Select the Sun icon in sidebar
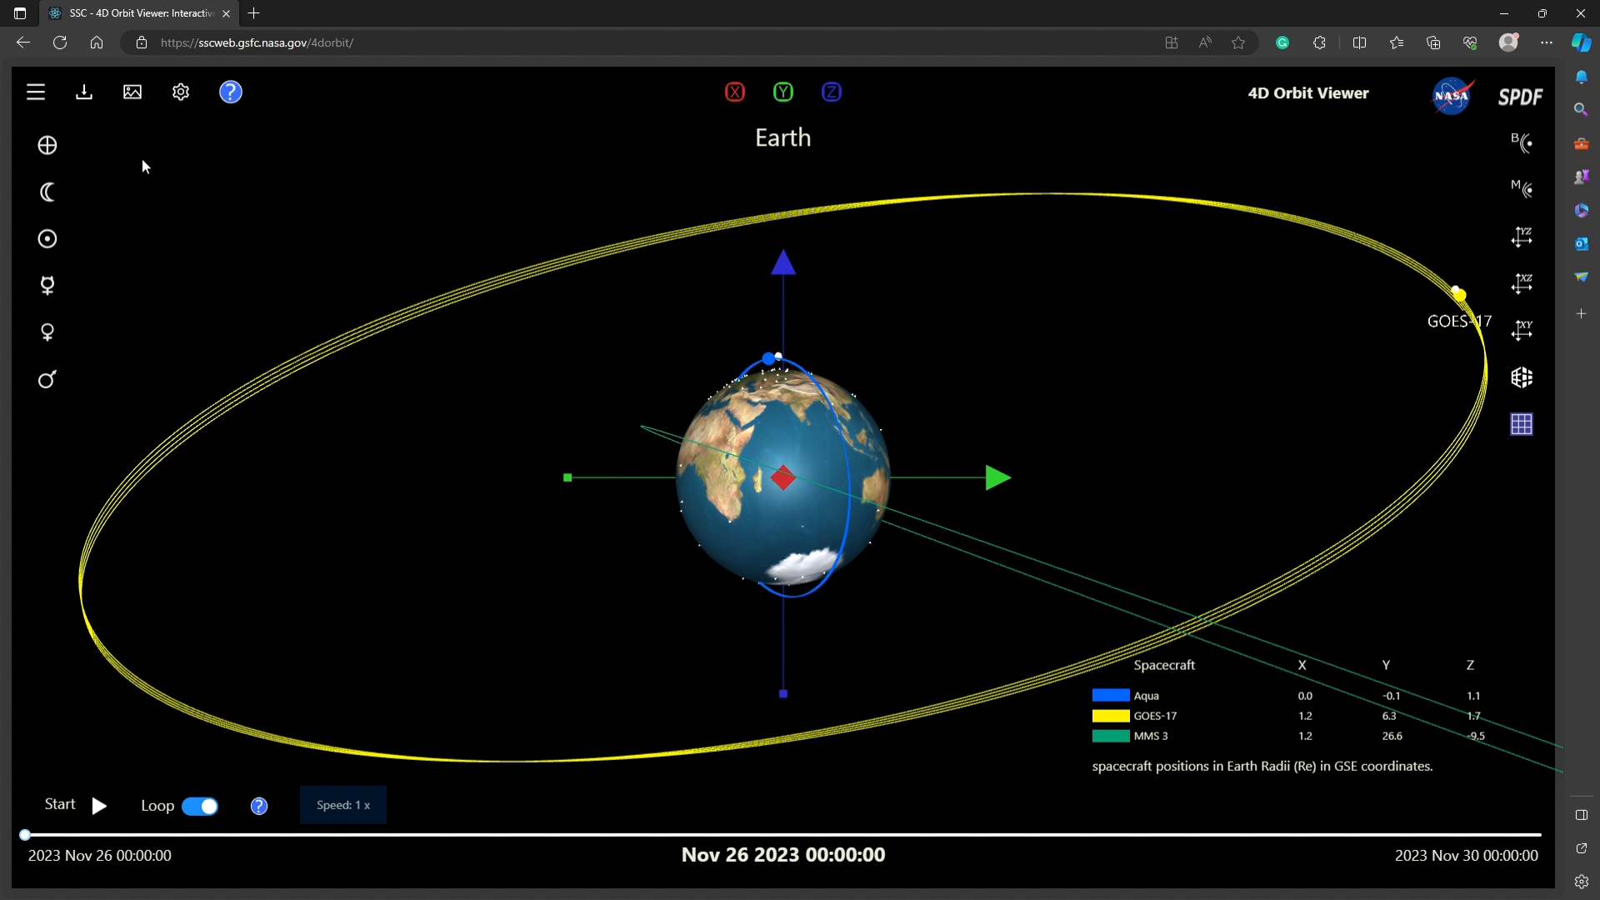Screen dimensions: 1600x900 [47, 240]
